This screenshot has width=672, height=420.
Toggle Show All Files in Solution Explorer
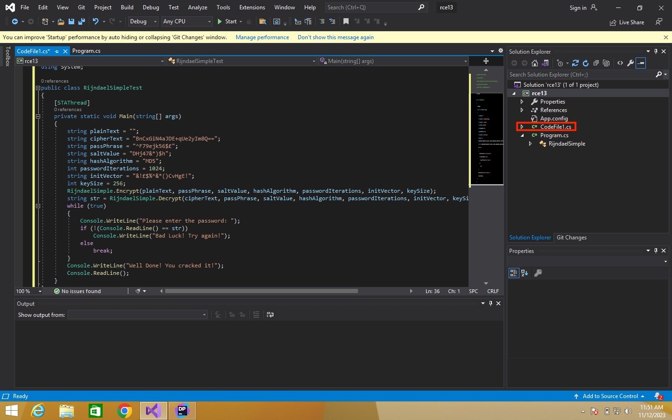click(606, 63)
